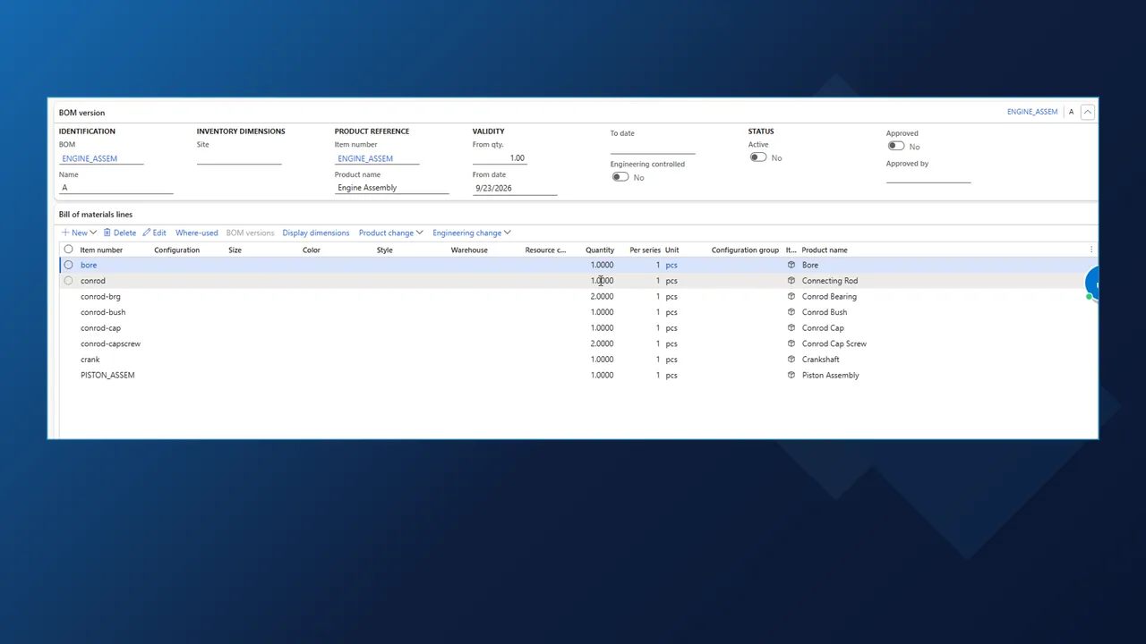1146x644 pixels.
Task: Click the item type icon for Piston Assembly
Action: (x=791, y=375)
